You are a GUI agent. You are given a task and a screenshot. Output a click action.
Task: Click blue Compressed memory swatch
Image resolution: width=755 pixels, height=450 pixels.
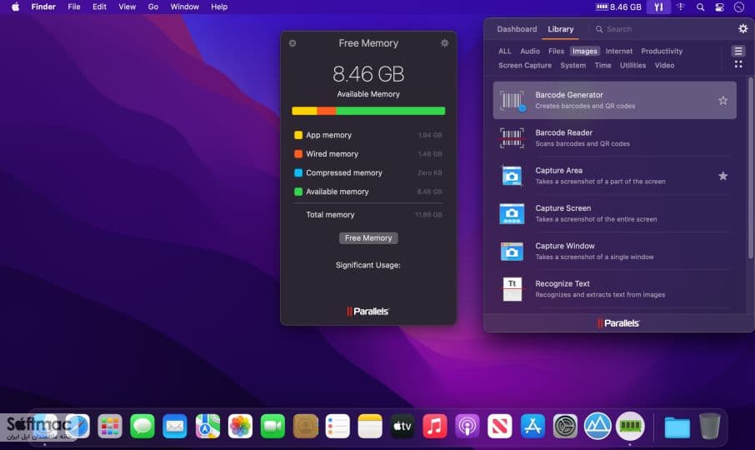pos(298,172)
